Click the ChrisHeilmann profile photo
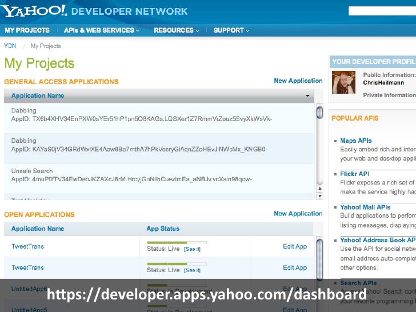The image size is (416, 312). (x=343, y=82)
